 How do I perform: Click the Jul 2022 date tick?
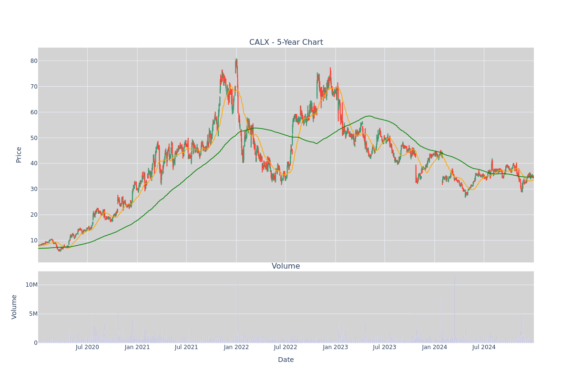coord(286,347)
